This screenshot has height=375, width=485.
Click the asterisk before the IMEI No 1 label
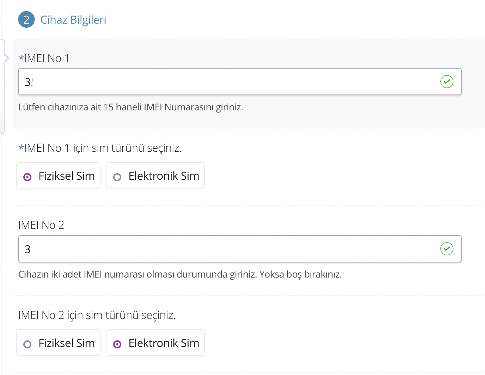coord(21,58)
